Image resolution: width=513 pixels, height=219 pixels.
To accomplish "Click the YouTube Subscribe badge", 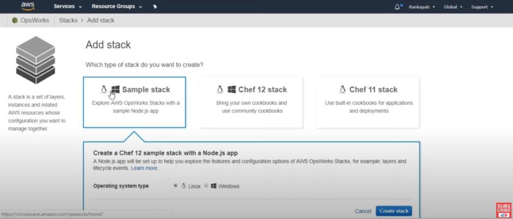I will click(503, 210).
